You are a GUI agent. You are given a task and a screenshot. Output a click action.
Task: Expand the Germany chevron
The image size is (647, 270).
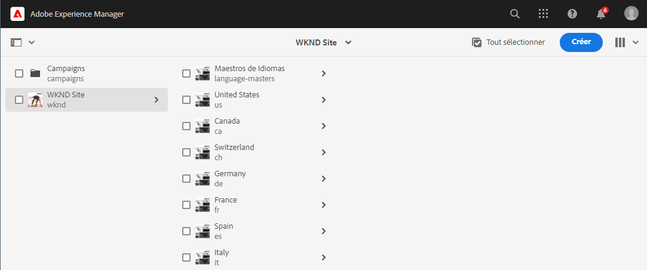click(x=324, y=179)
